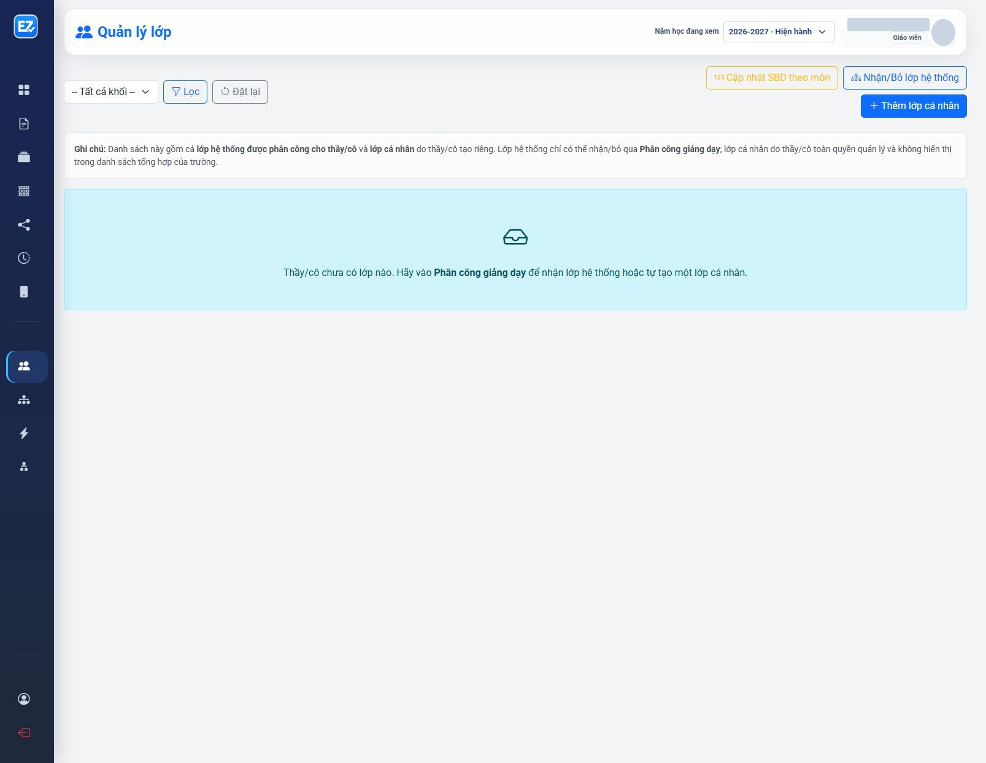
Task: Open the nine-dot grid icon in sidebar
Action: coord(24,191)
